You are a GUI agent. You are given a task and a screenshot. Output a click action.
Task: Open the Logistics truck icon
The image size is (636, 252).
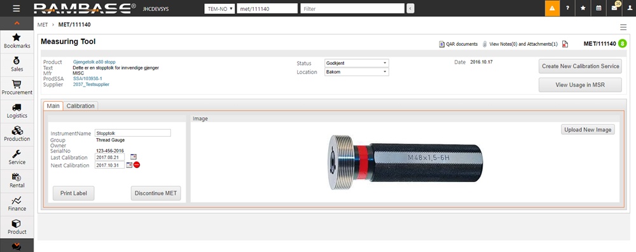pos(17,108)
